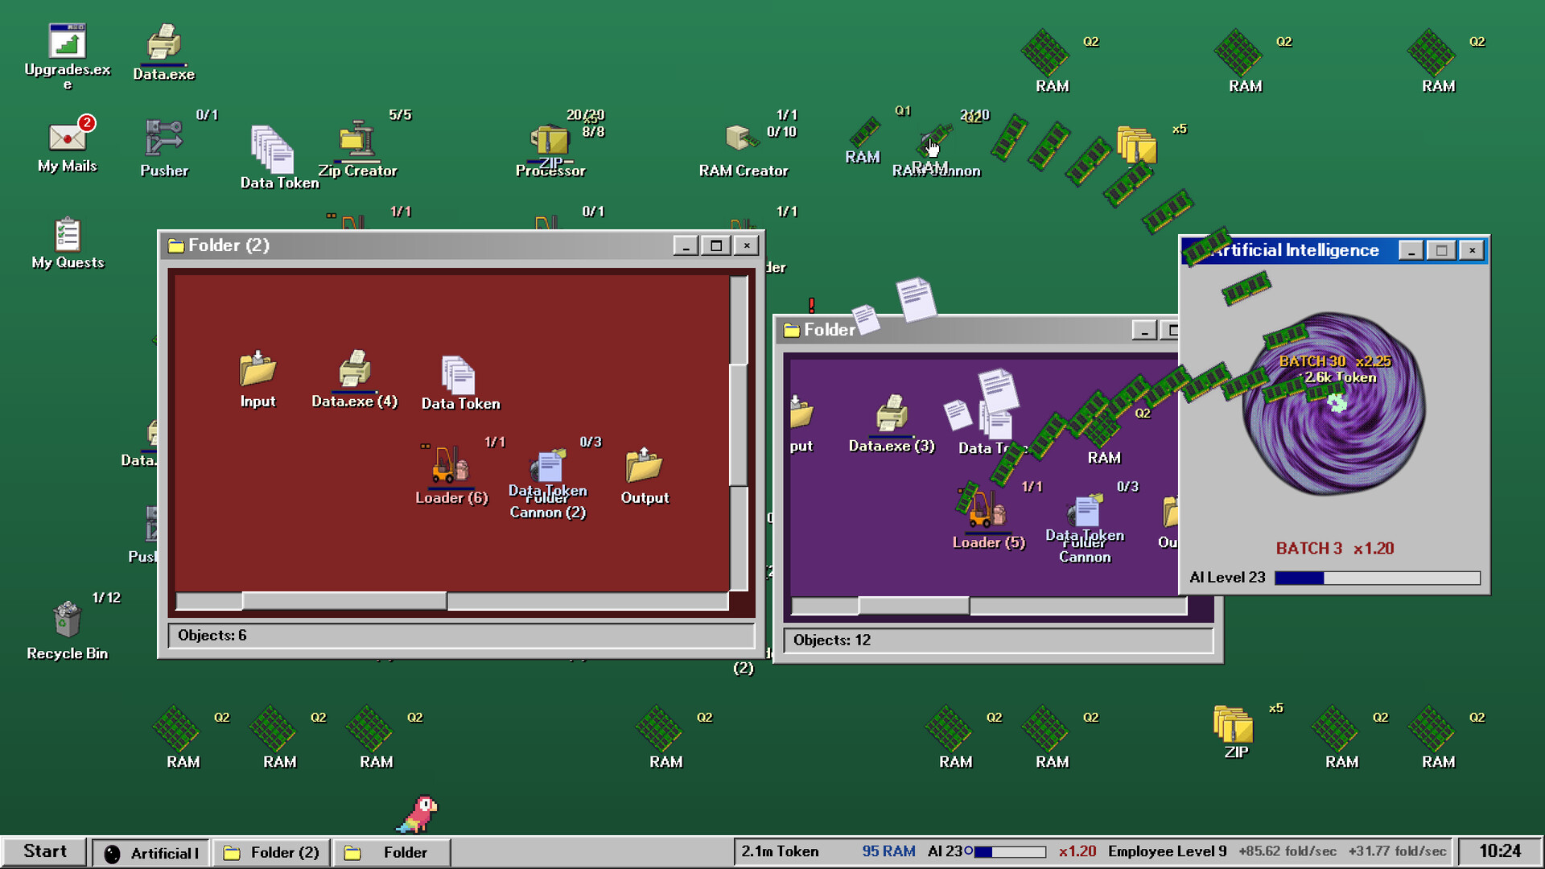
Task: Click Data.exe (4) in Folder (2) window
Action: tap(354, 369)
